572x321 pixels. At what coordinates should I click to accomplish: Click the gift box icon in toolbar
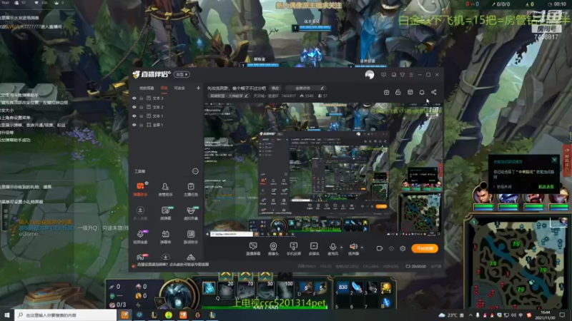tap(386, 93)
